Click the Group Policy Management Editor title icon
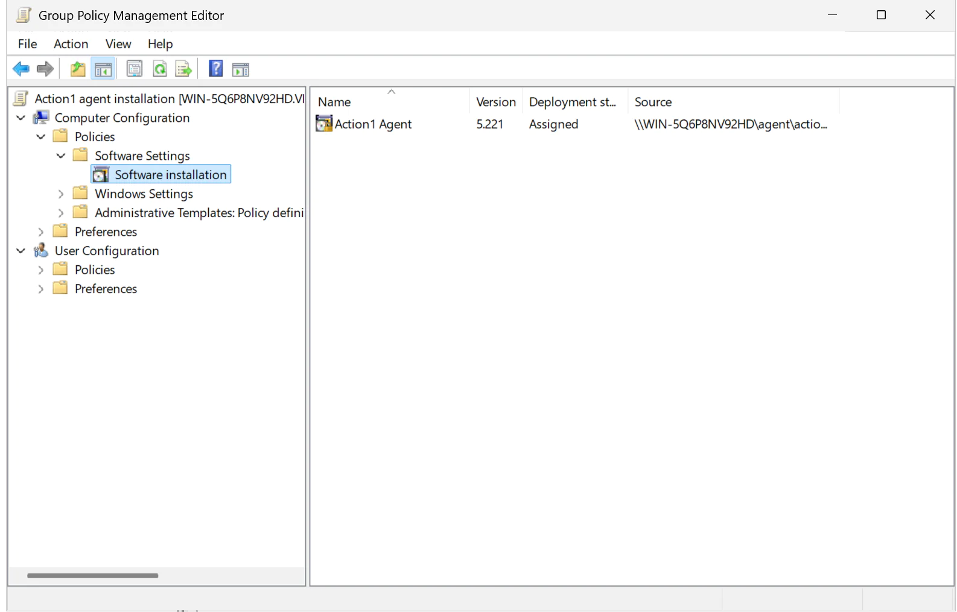 coord(24,15)
